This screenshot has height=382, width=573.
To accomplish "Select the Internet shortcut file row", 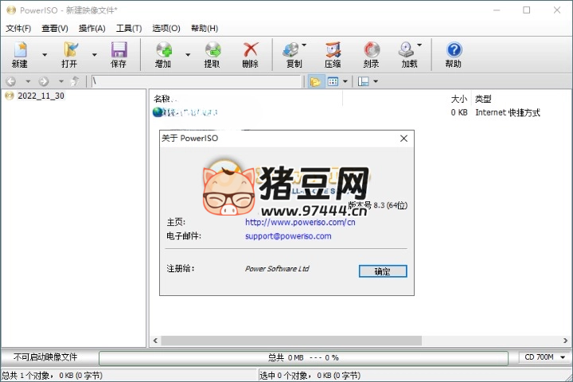I will pyautogui.click(x=346, y=112).
